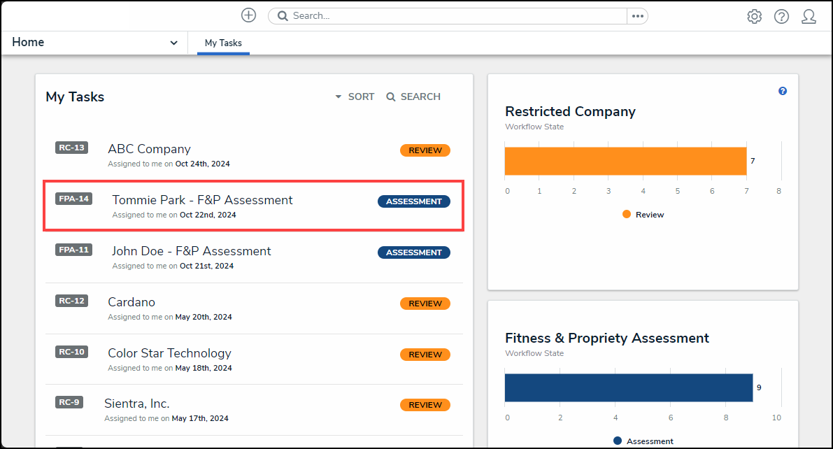Click the blue Assessment bar in chart

[628, 387]
